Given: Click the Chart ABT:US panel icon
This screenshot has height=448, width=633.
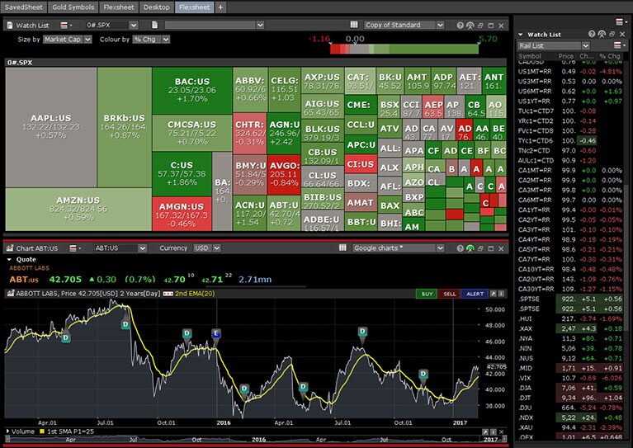Looking at the screenshot, I should click(x=9, y=248).
